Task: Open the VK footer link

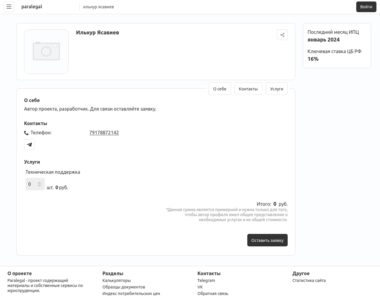Action: click(x=200, y=287)
